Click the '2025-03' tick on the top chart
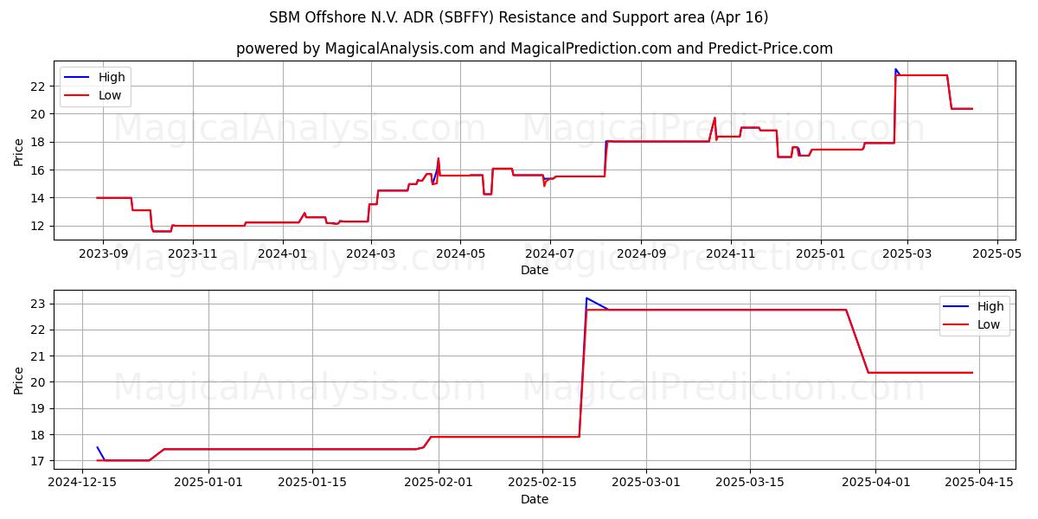This screenshot has width=1038, height=519. tap(907, 253)
